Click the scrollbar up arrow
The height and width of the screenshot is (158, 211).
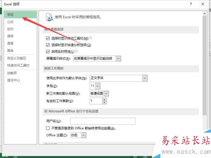(x=204, y=14)
